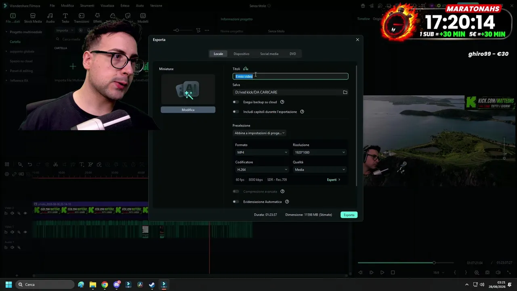The width and height of the screenshot is (517, 291).
Task: Stop the preview playback
Action: tap(393, 272)
